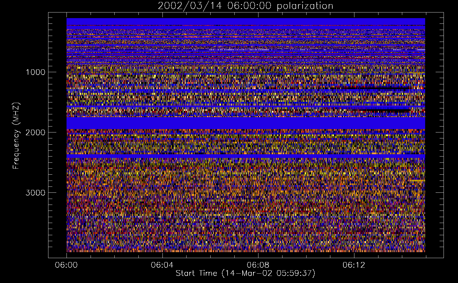Click the 'Start Time (14-Mar-02 05:59:37)' axis label
This screenshot has width=458, height=283.
click(245, 273)
